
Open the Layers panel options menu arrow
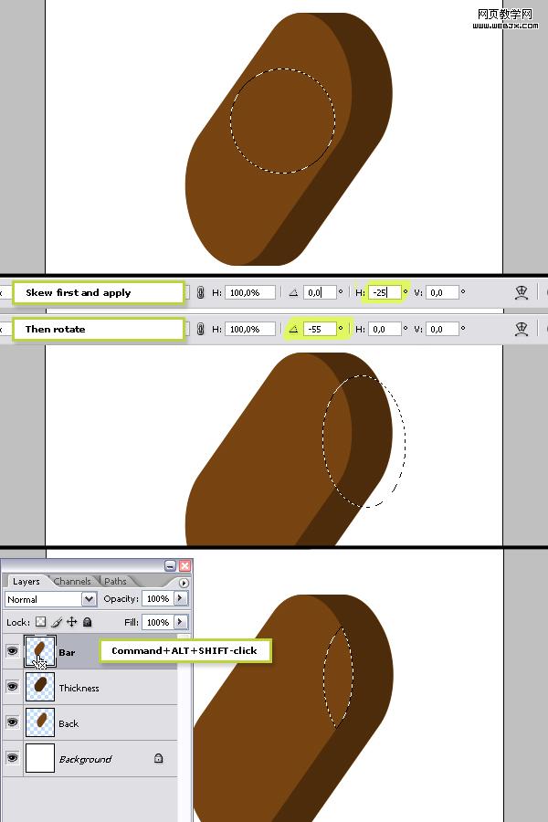pyautogui.click(x=183, y=583)
